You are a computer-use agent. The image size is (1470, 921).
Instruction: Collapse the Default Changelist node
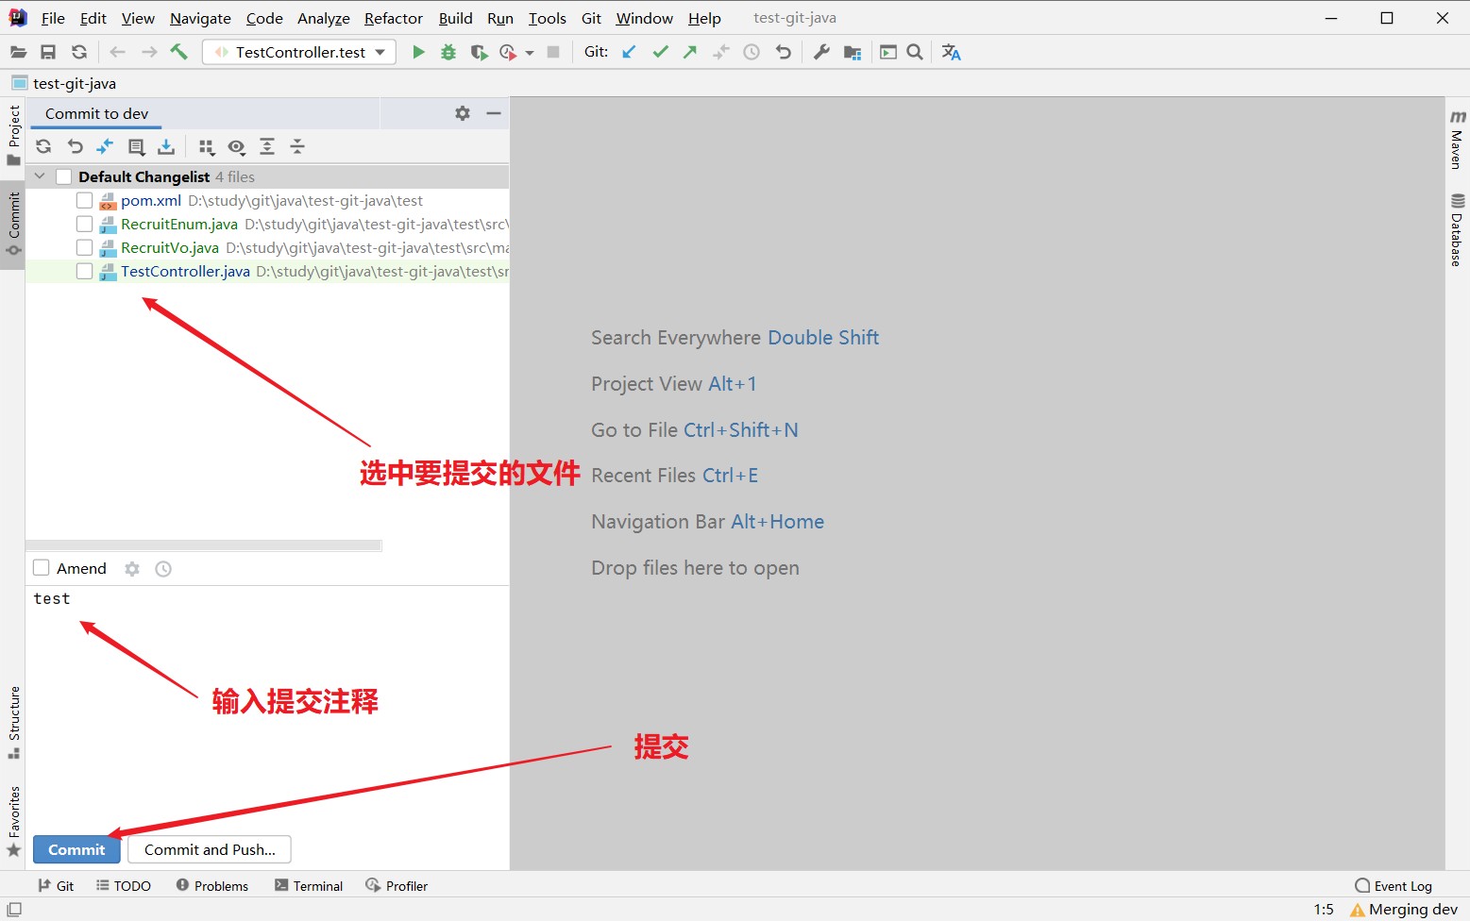pyautogui.click(x=40, y=176)
